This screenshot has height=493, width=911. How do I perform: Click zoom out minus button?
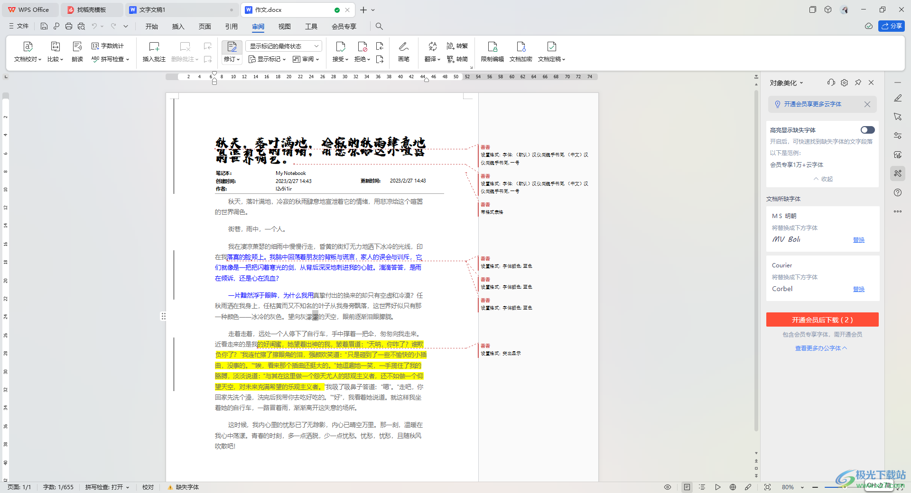(x=815, y=487)
